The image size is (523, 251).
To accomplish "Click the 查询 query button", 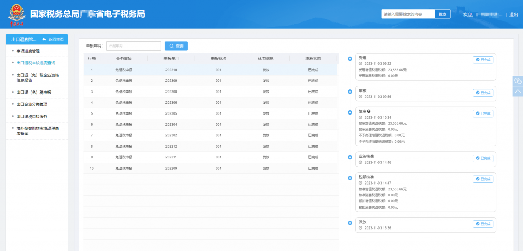I will tap(176, 46).
